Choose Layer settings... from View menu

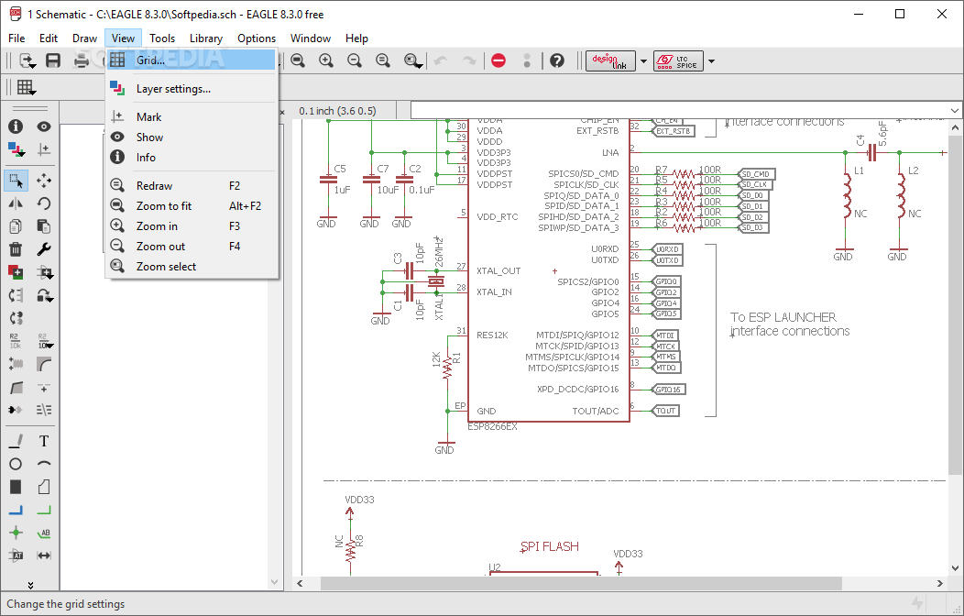192,89
